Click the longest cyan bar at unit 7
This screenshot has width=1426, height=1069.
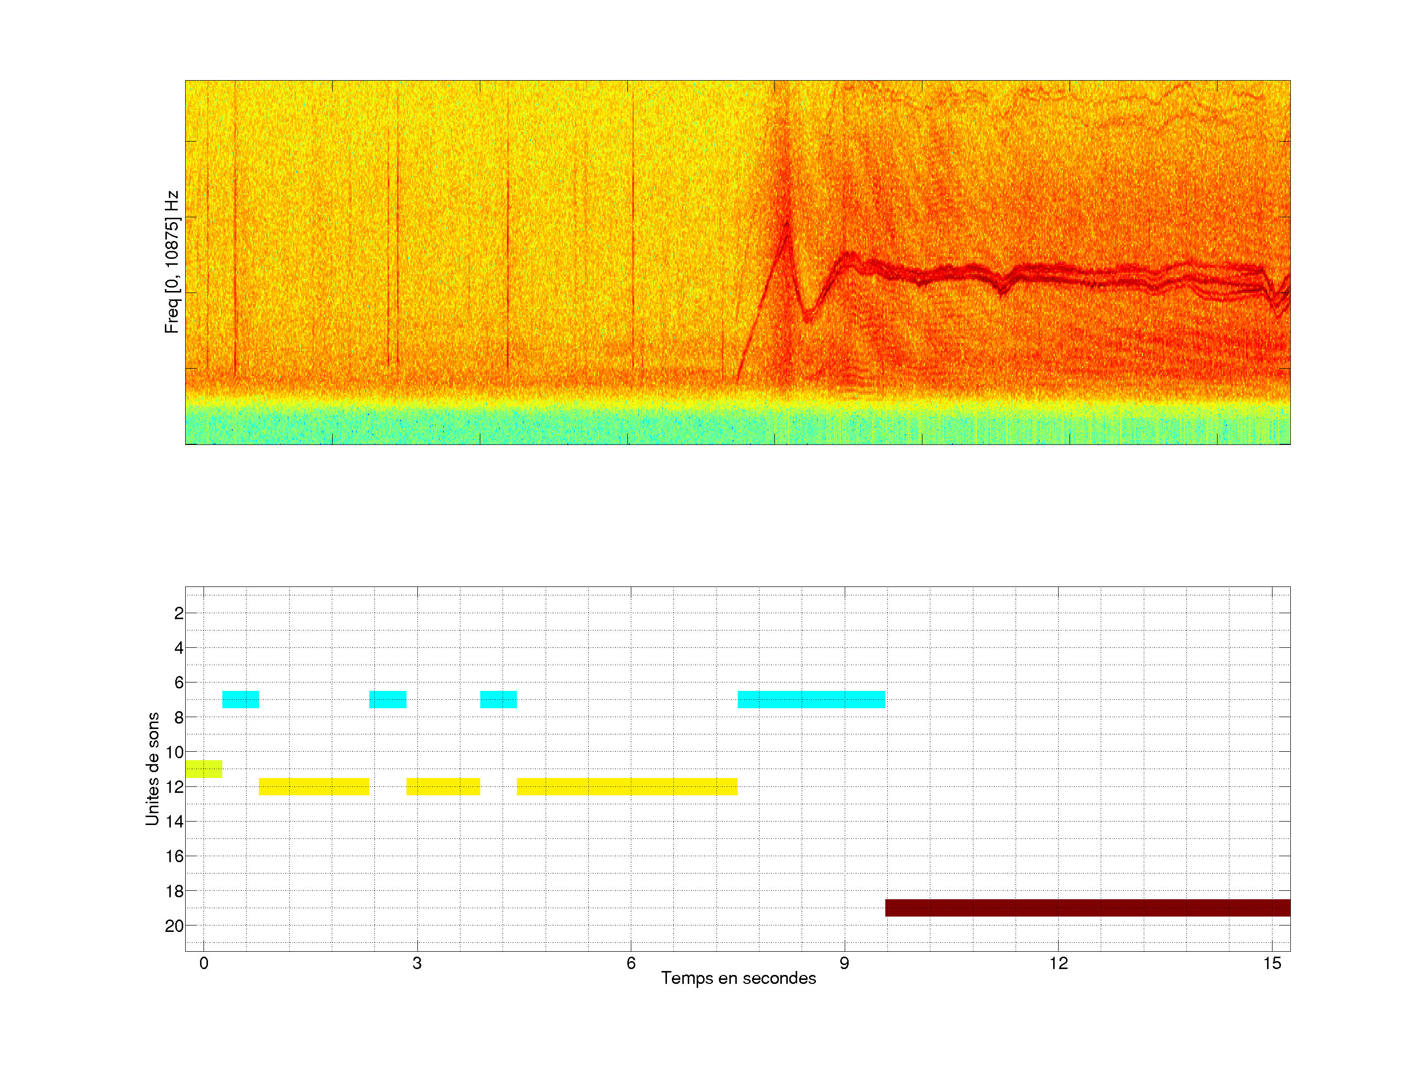(811, 699)
